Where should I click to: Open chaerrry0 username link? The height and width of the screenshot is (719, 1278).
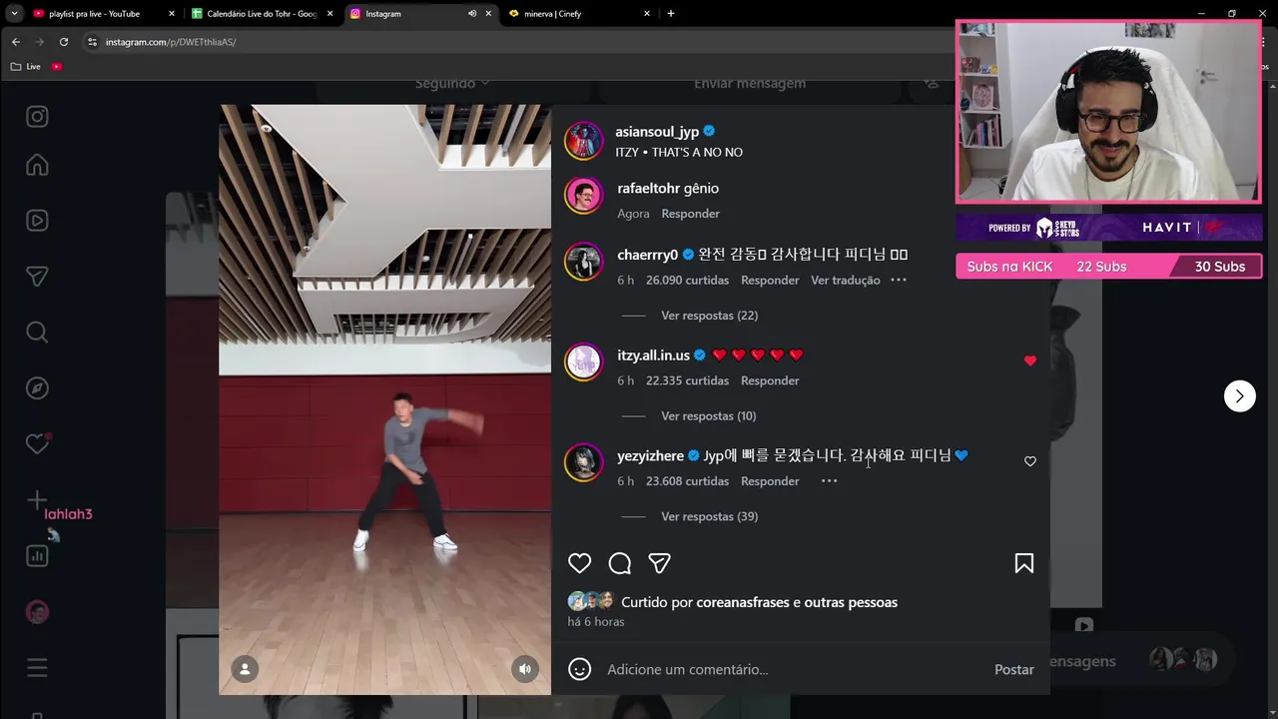click(647, 255)
